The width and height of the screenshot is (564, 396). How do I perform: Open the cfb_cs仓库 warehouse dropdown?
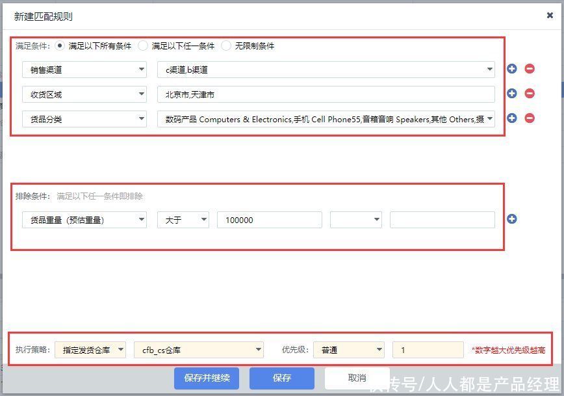point(199,350)
